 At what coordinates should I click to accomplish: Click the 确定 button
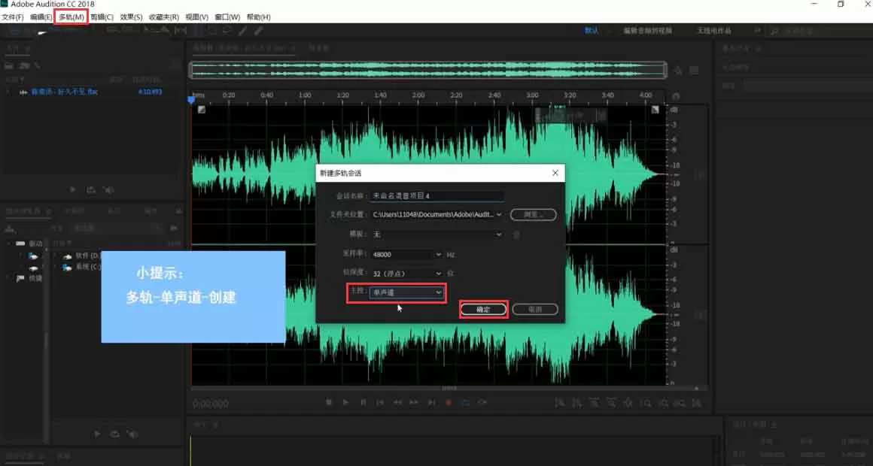pos(483,310)
